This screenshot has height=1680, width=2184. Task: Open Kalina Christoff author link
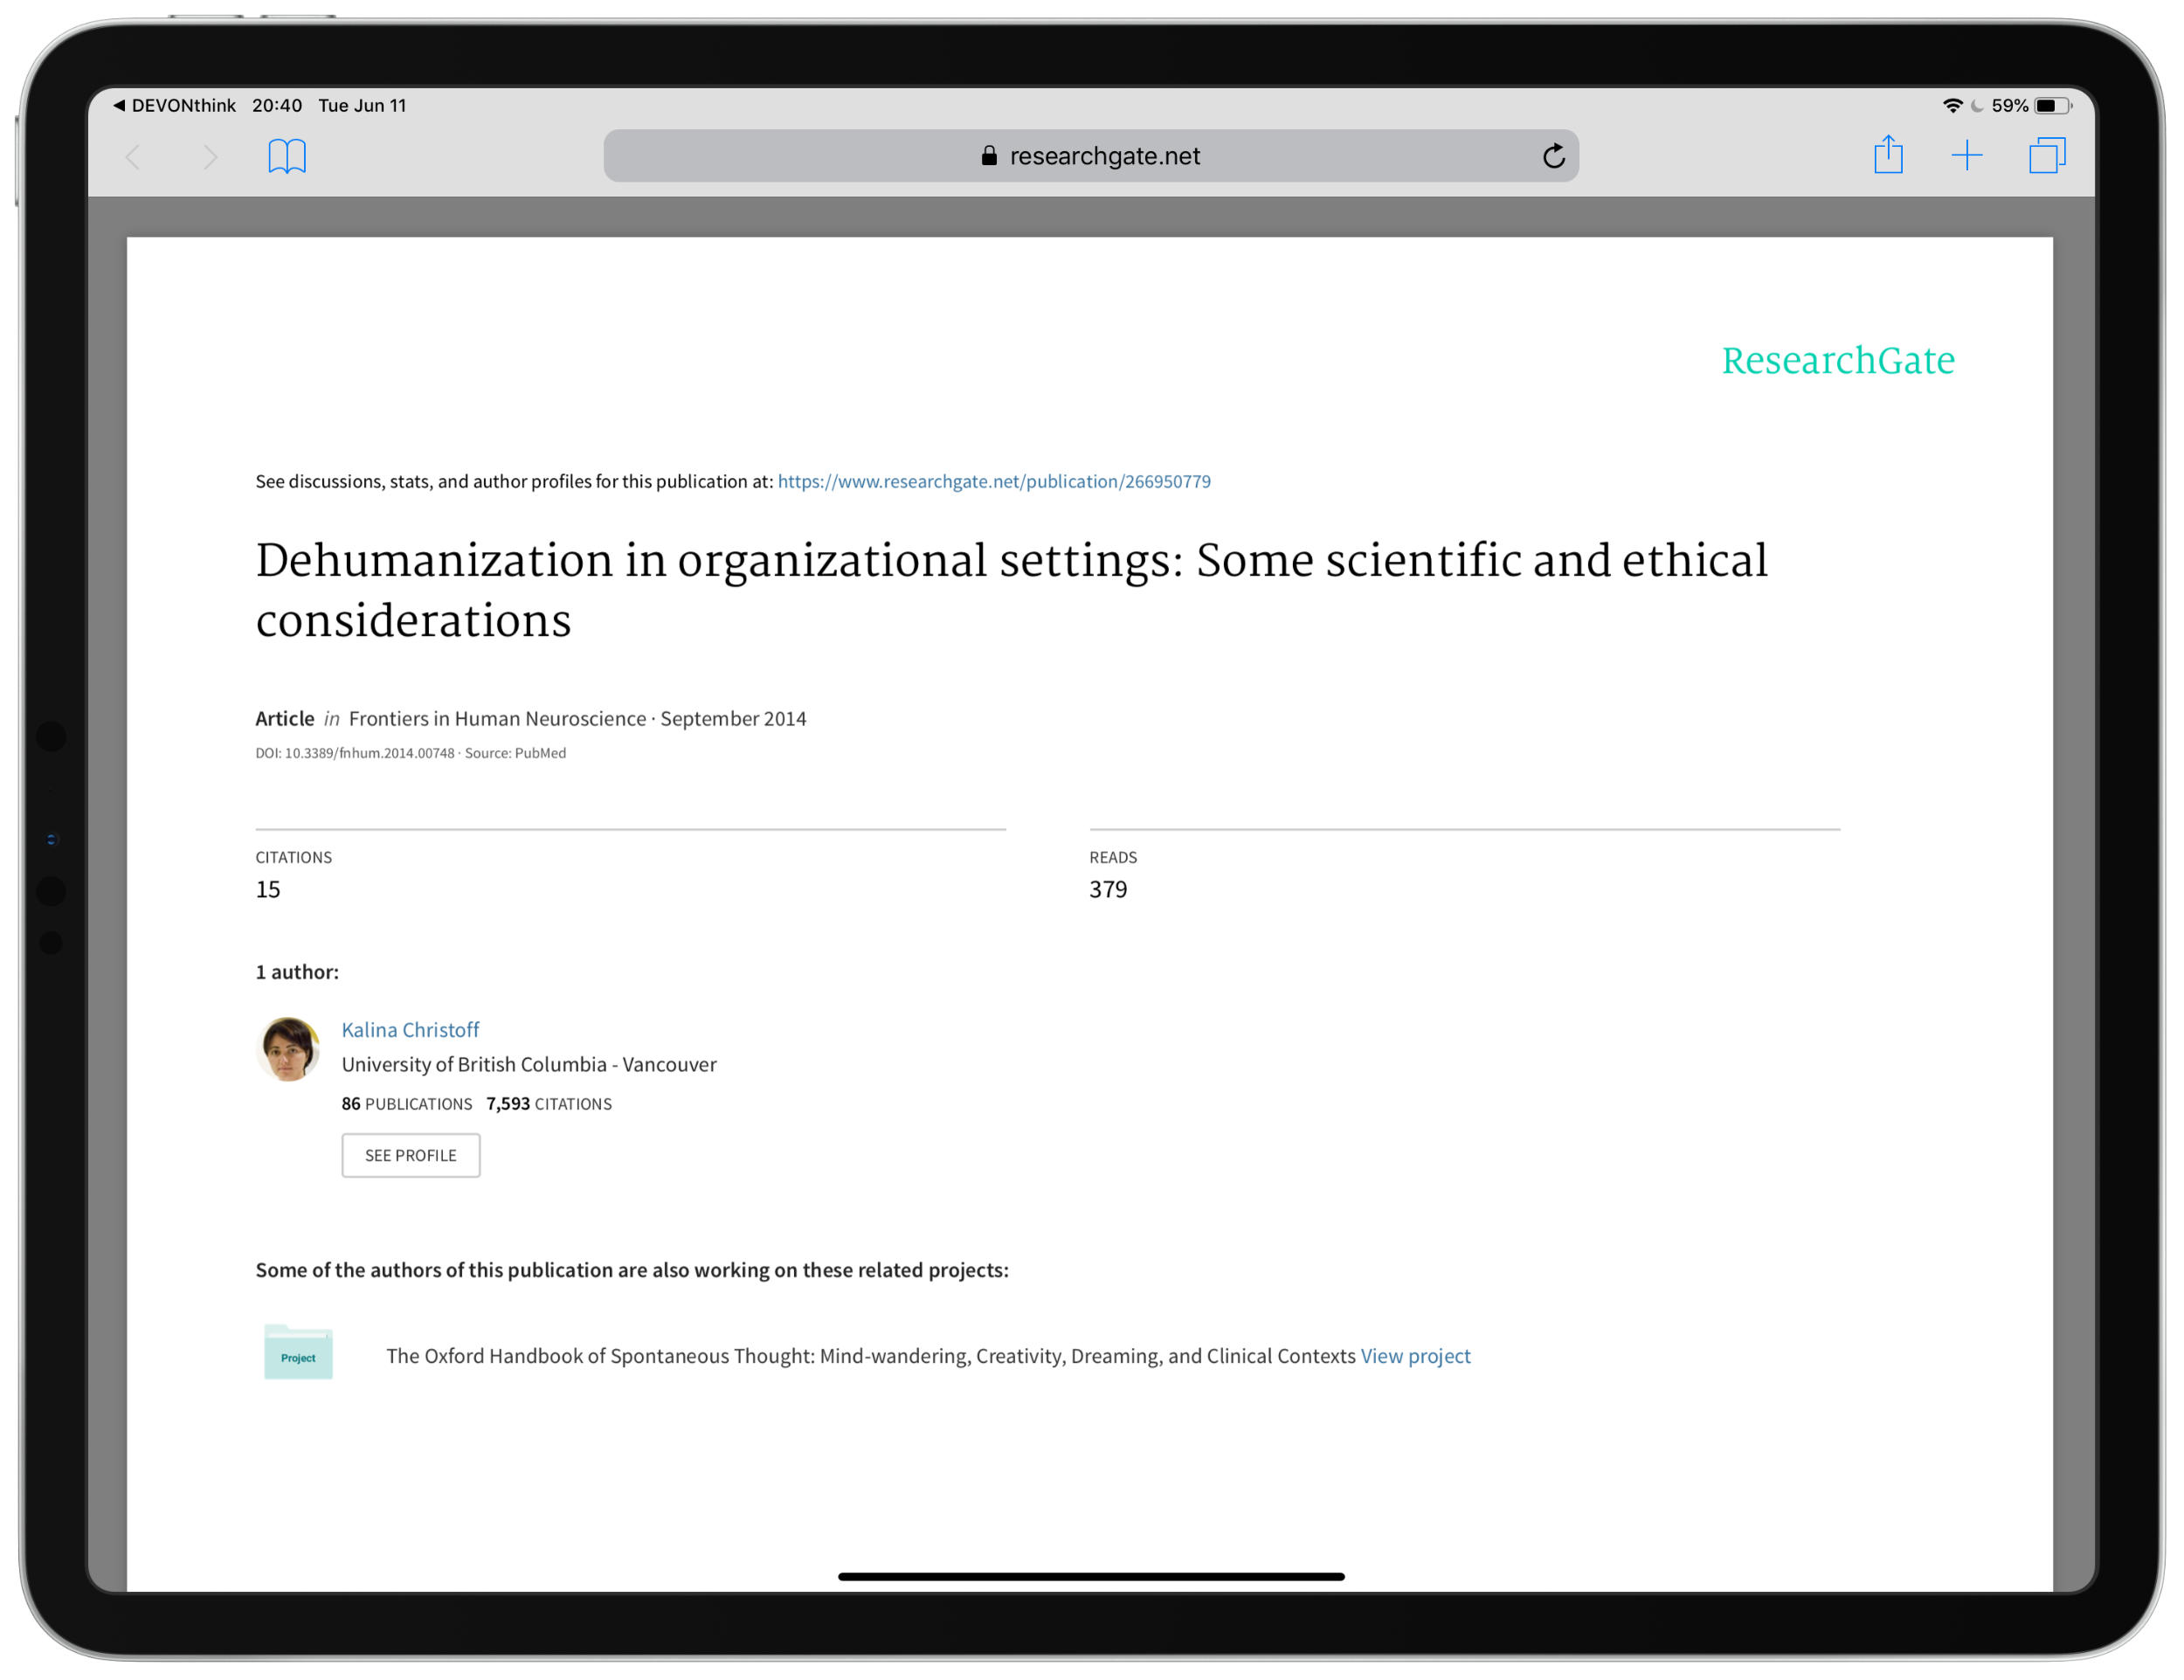[410, 1029]
